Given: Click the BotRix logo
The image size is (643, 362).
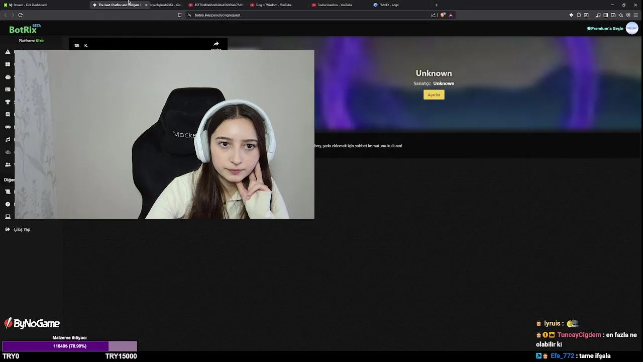Looking at the screenshot, I should (23, 30).
